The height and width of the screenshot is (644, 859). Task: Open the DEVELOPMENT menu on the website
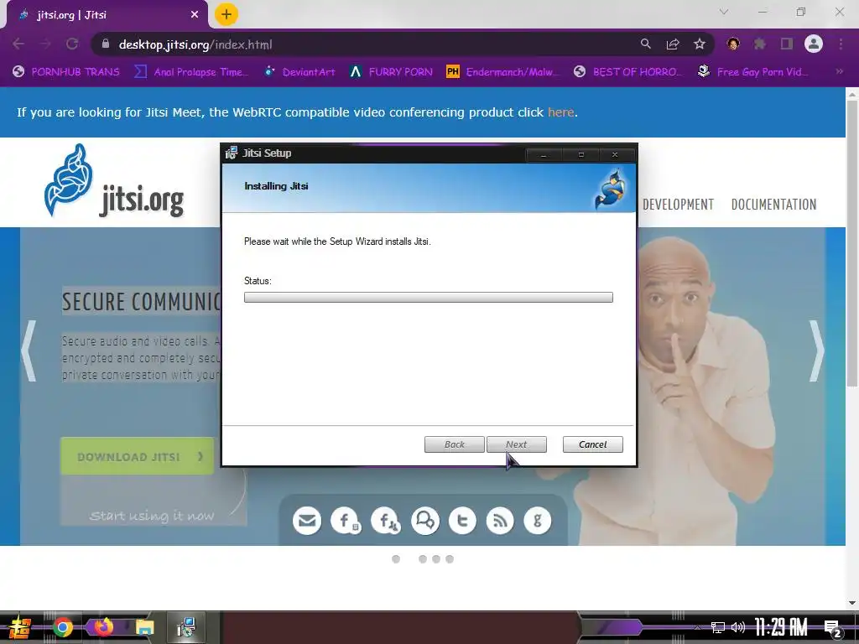click(x=678, y=205)
